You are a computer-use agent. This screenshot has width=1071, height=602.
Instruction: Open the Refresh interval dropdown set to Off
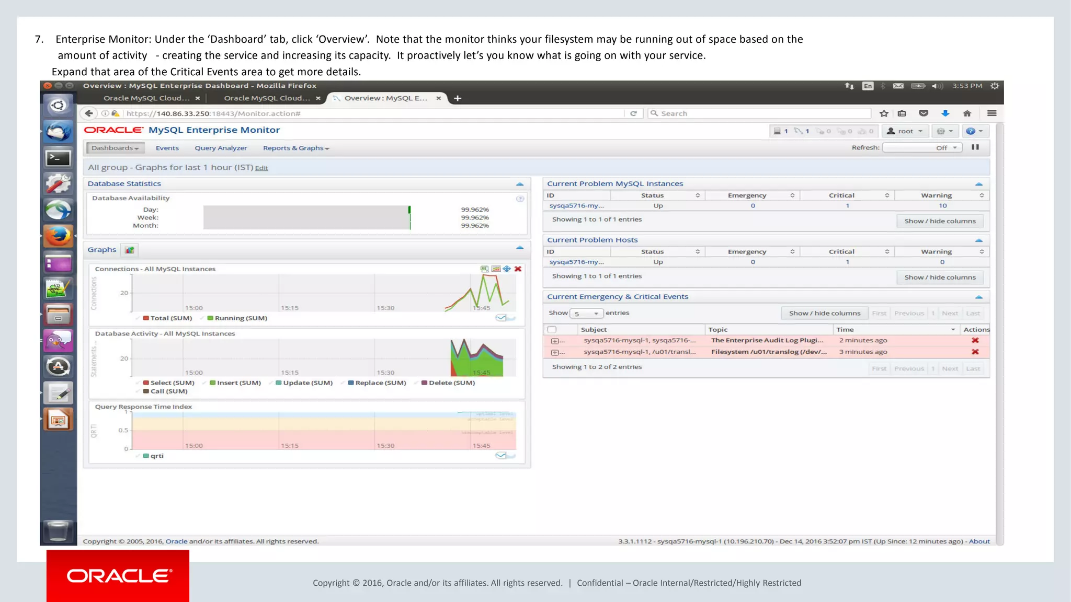coord(922,148)
